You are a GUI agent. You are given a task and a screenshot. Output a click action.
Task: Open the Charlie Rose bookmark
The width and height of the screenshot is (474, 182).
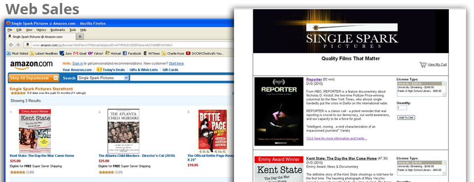click(173, 53)
